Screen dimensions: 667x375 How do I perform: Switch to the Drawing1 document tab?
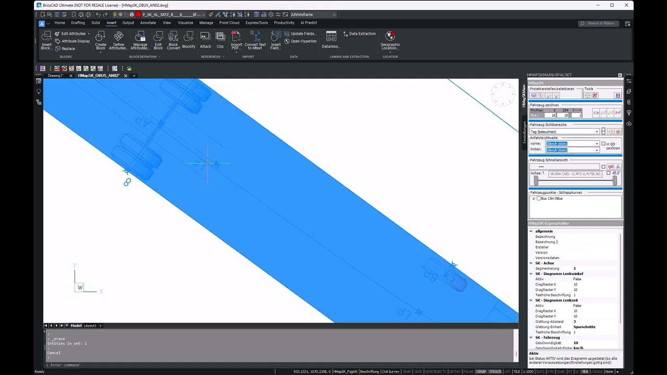point(55,76)
